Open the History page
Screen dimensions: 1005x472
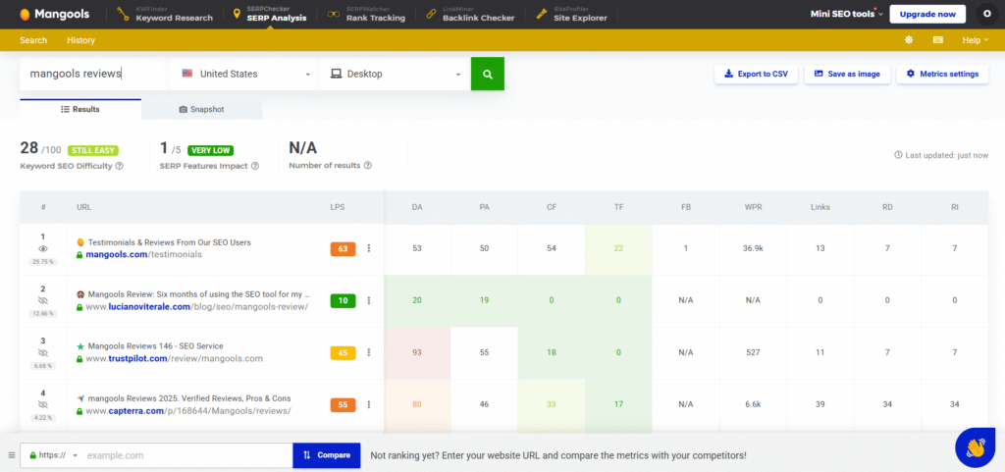pyautogui.click(x=80, y=40)
